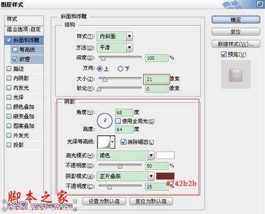Click highlight 不透明度 slider handle
The width and height of the screenshot is (265, 214).
120,166
